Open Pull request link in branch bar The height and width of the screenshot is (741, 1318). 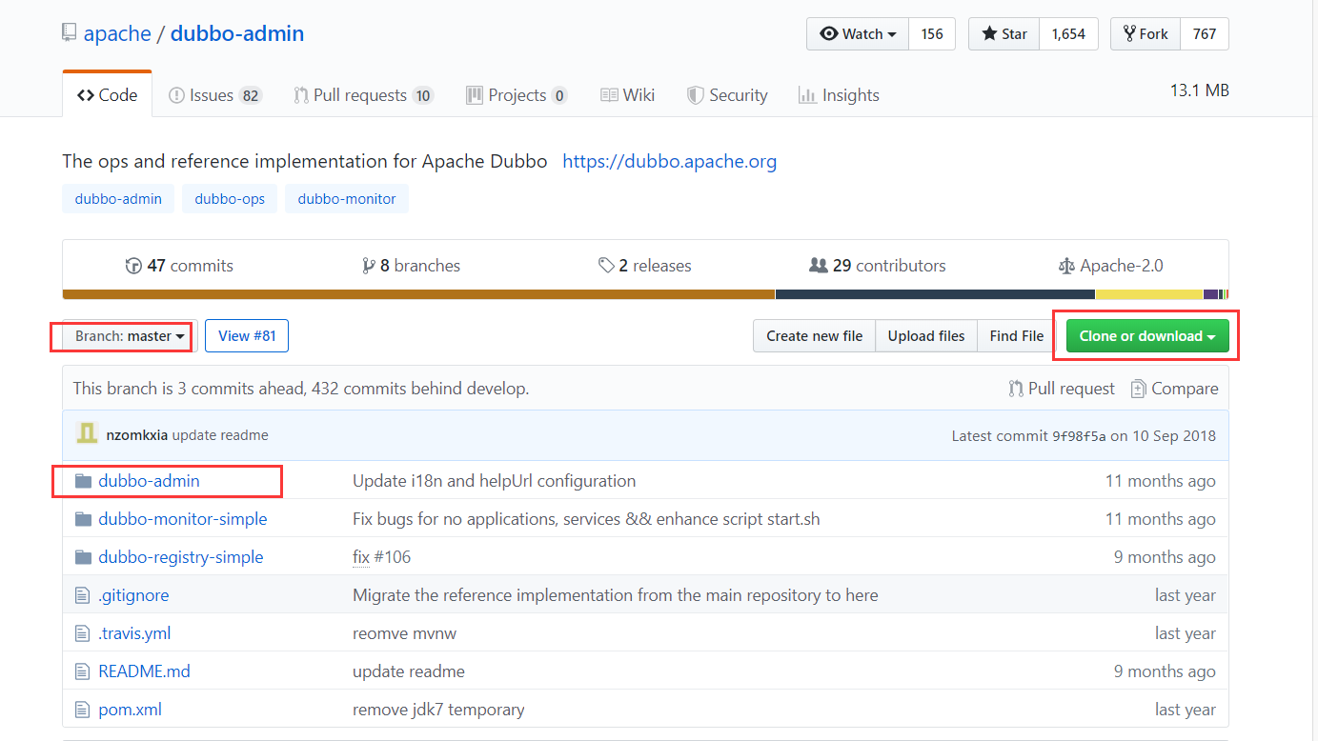pyautogui.click(x=1062, y=389)
